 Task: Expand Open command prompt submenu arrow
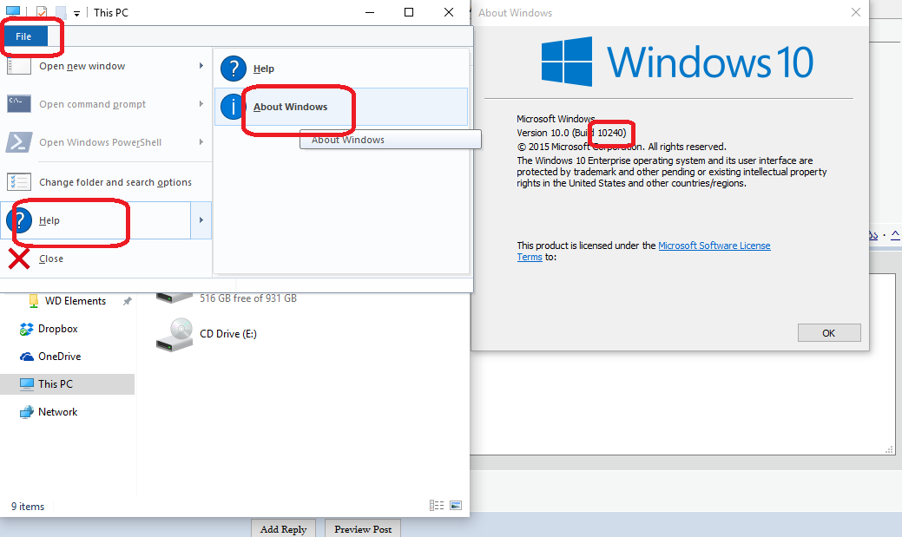tap(201, 103)
